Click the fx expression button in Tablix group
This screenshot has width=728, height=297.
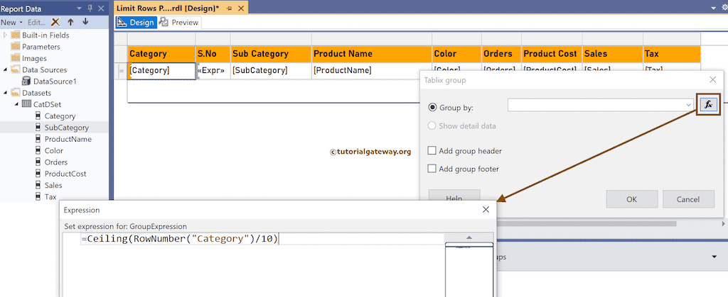(x=708, y=105)
